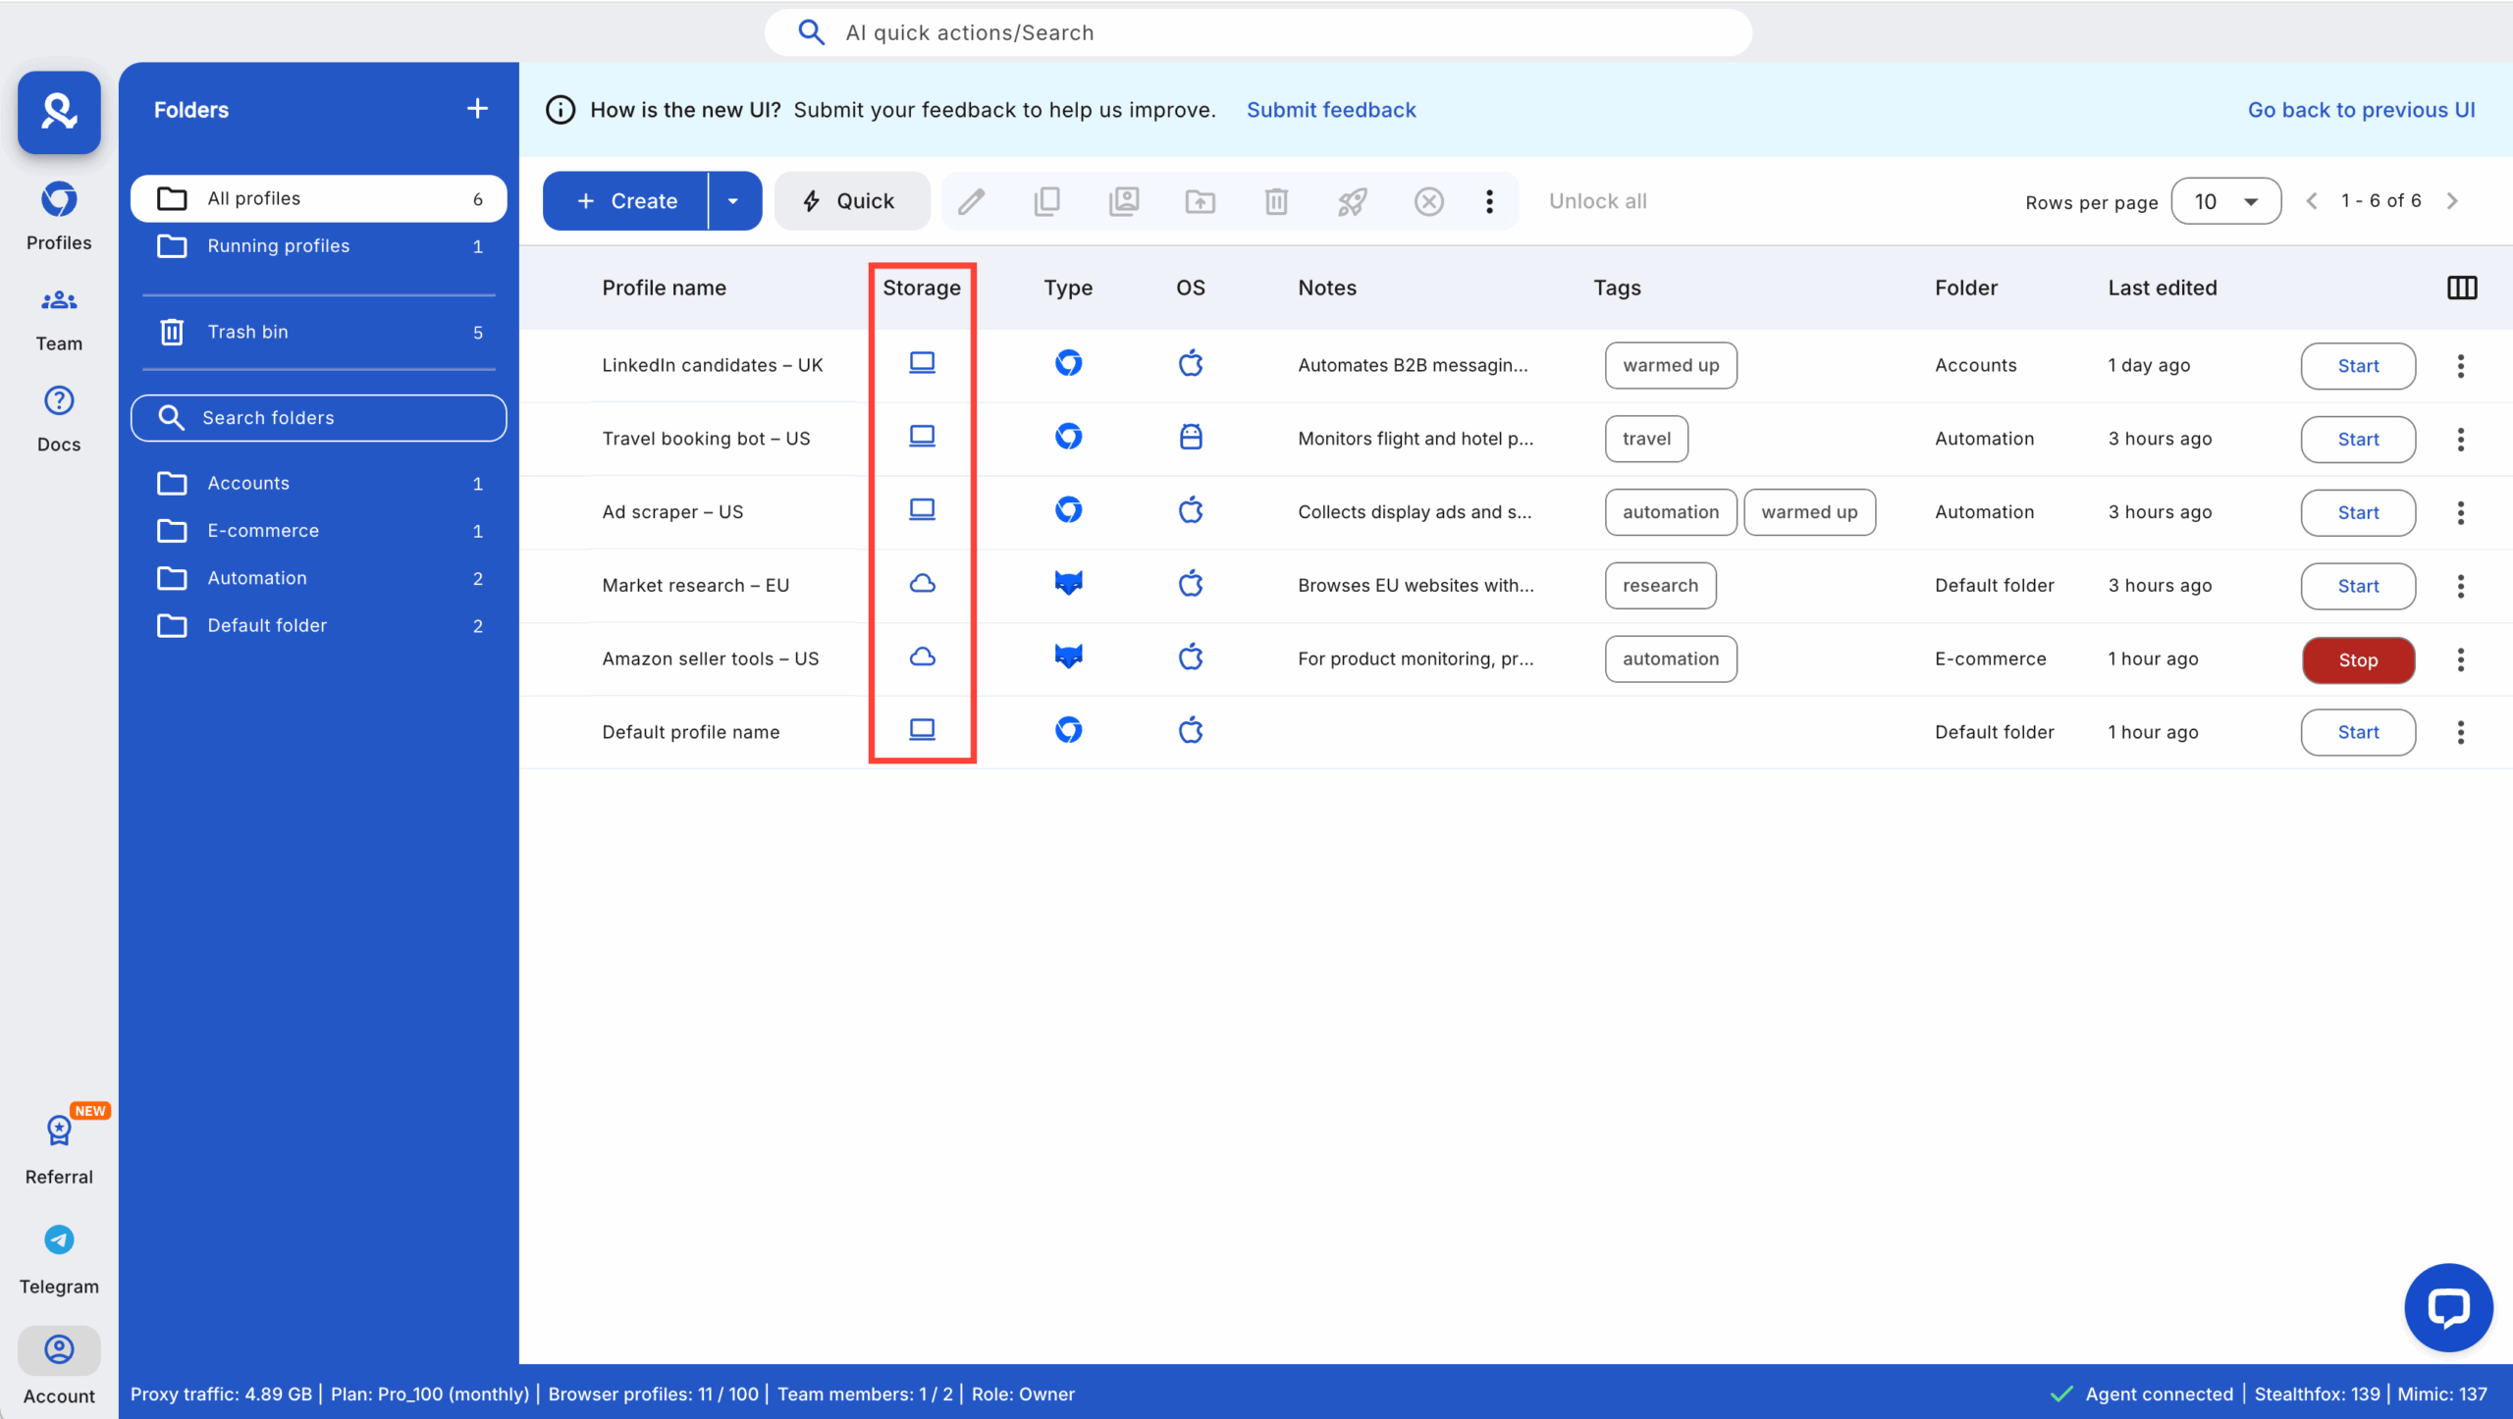
Task: Move profiles with folder-upload icon
Action: [x=1200, y=200]
